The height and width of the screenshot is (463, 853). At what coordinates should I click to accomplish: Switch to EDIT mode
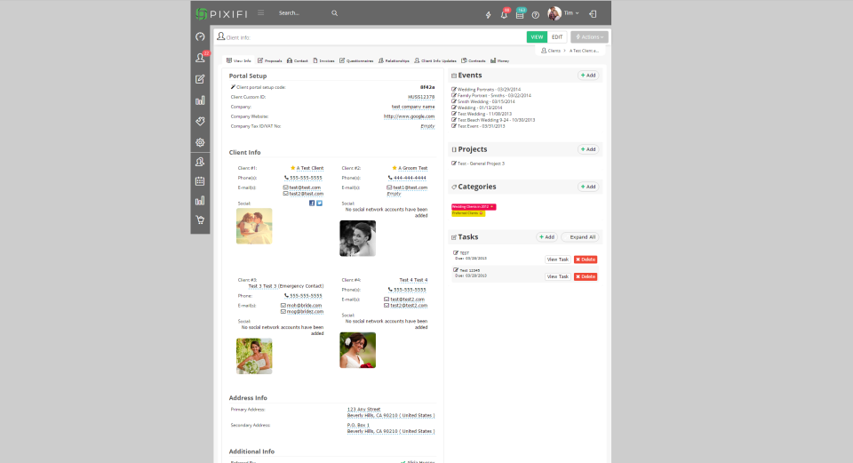pos(557,37)
